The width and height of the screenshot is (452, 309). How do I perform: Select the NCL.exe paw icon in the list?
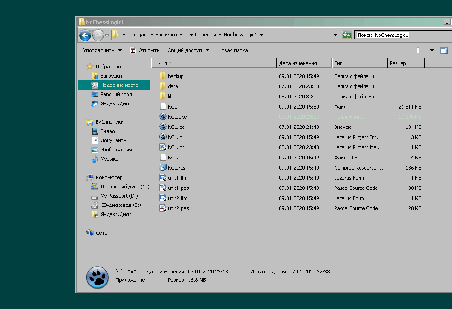163,117
